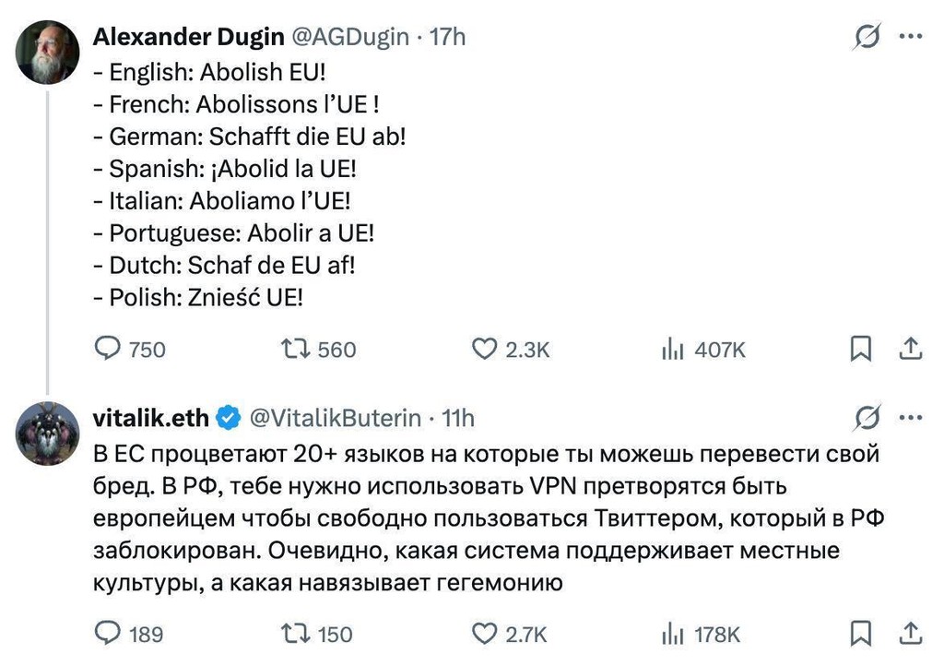The height and width of the screenshot is (666, 944).
Task: Share vitalik.eth's tweet
Action: 910,634
